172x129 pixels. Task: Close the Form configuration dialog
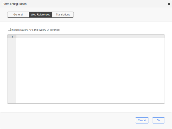[x=169, y=4]
